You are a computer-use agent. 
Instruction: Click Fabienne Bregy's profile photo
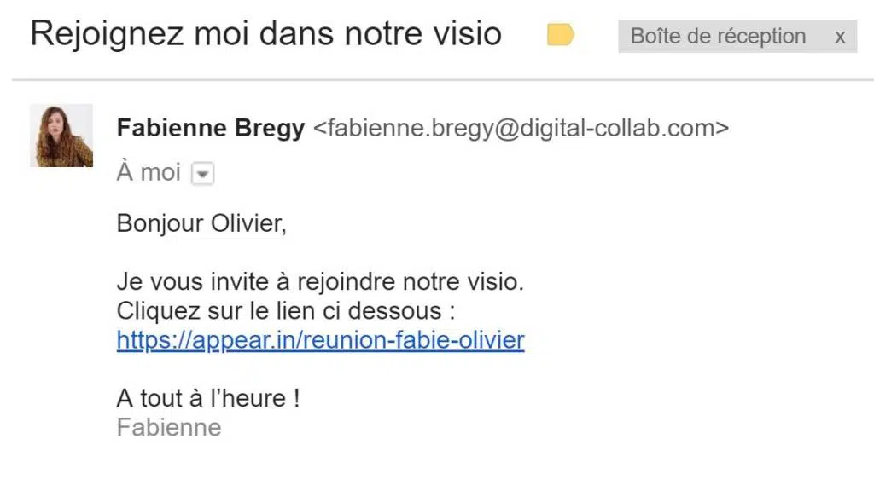coord(61,136)
